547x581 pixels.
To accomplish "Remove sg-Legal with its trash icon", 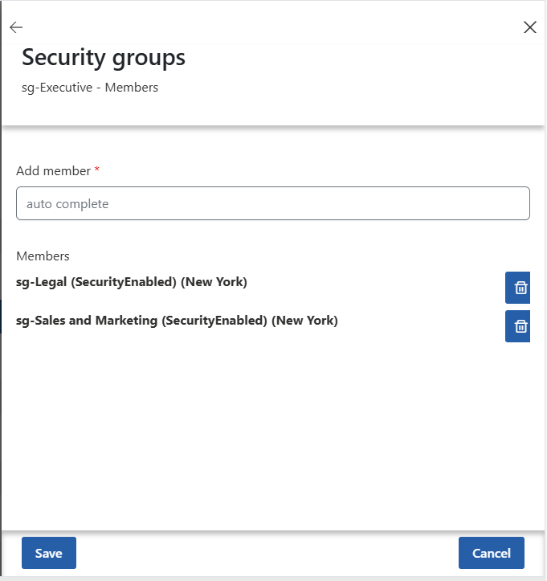I will (x=520, y=288).
